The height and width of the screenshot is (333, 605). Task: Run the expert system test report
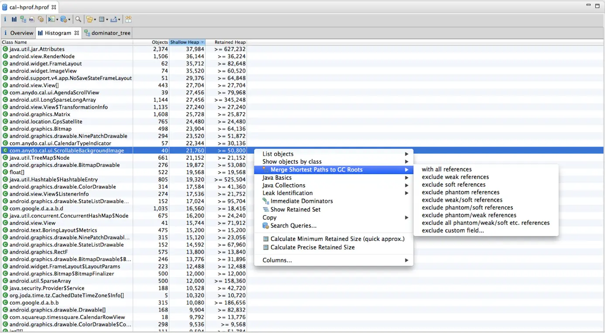(x=52, y=19)
